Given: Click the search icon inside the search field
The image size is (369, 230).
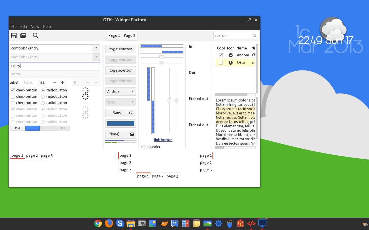Looking at the screenshot, I should pos(255,36).
